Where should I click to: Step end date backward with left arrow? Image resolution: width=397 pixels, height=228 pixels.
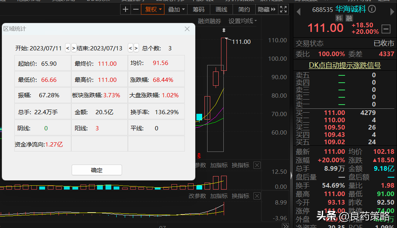coord(131,48)
